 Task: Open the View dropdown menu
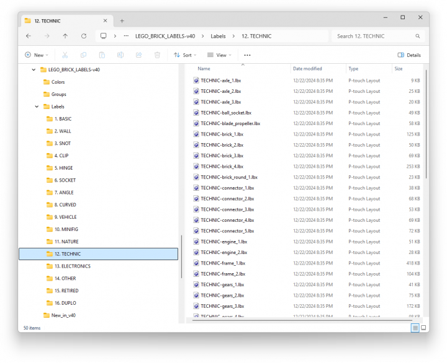pos(219,55)
